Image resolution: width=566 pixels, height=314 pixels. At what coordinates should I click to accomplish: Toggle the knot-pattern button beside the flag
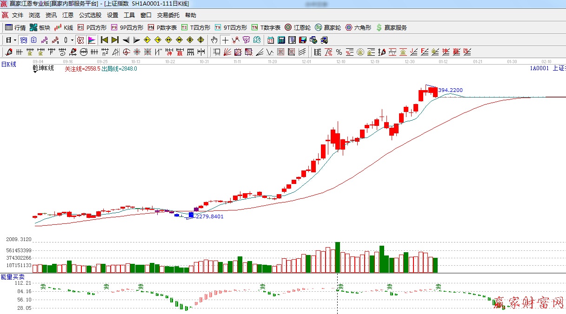80,40
